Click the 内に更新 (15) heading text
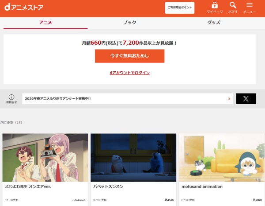The image size is (265, 206). point(11,123)
